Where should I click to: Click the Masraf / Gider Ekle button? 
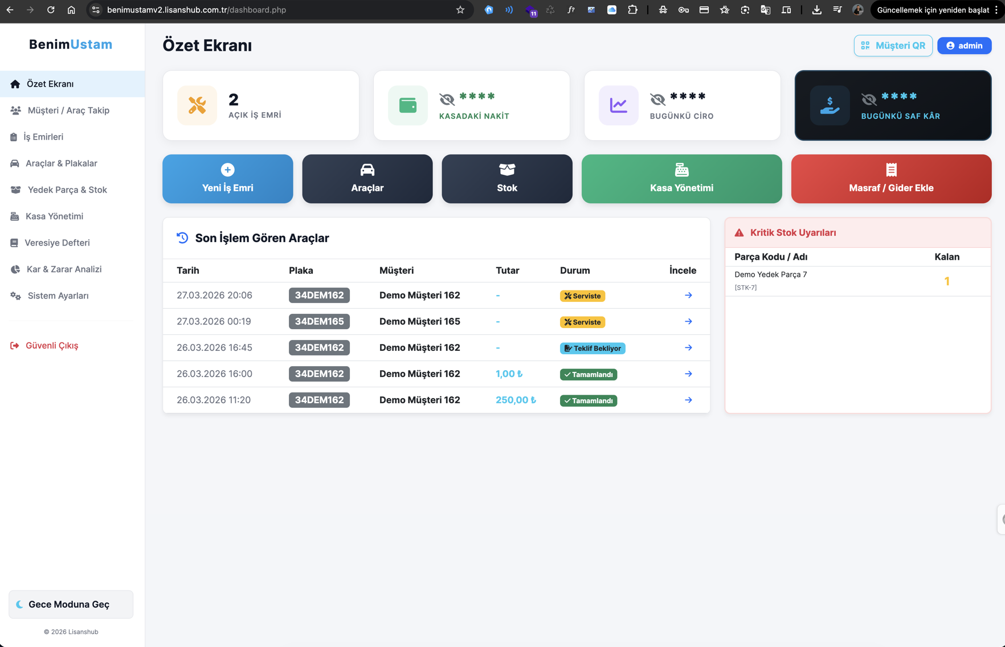pos(891,179)
